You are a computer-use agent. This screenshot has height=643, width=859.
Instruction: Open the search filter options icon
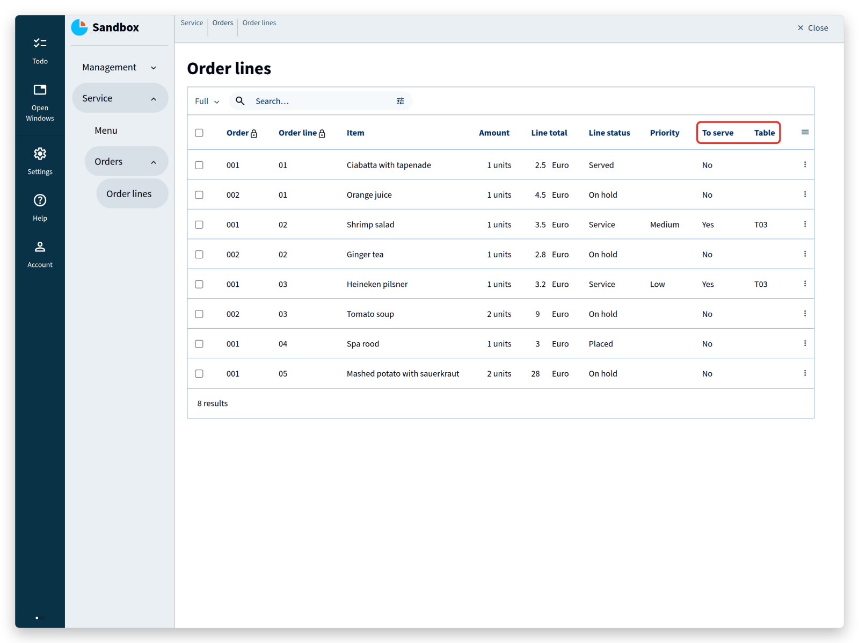tap(400, 101)
